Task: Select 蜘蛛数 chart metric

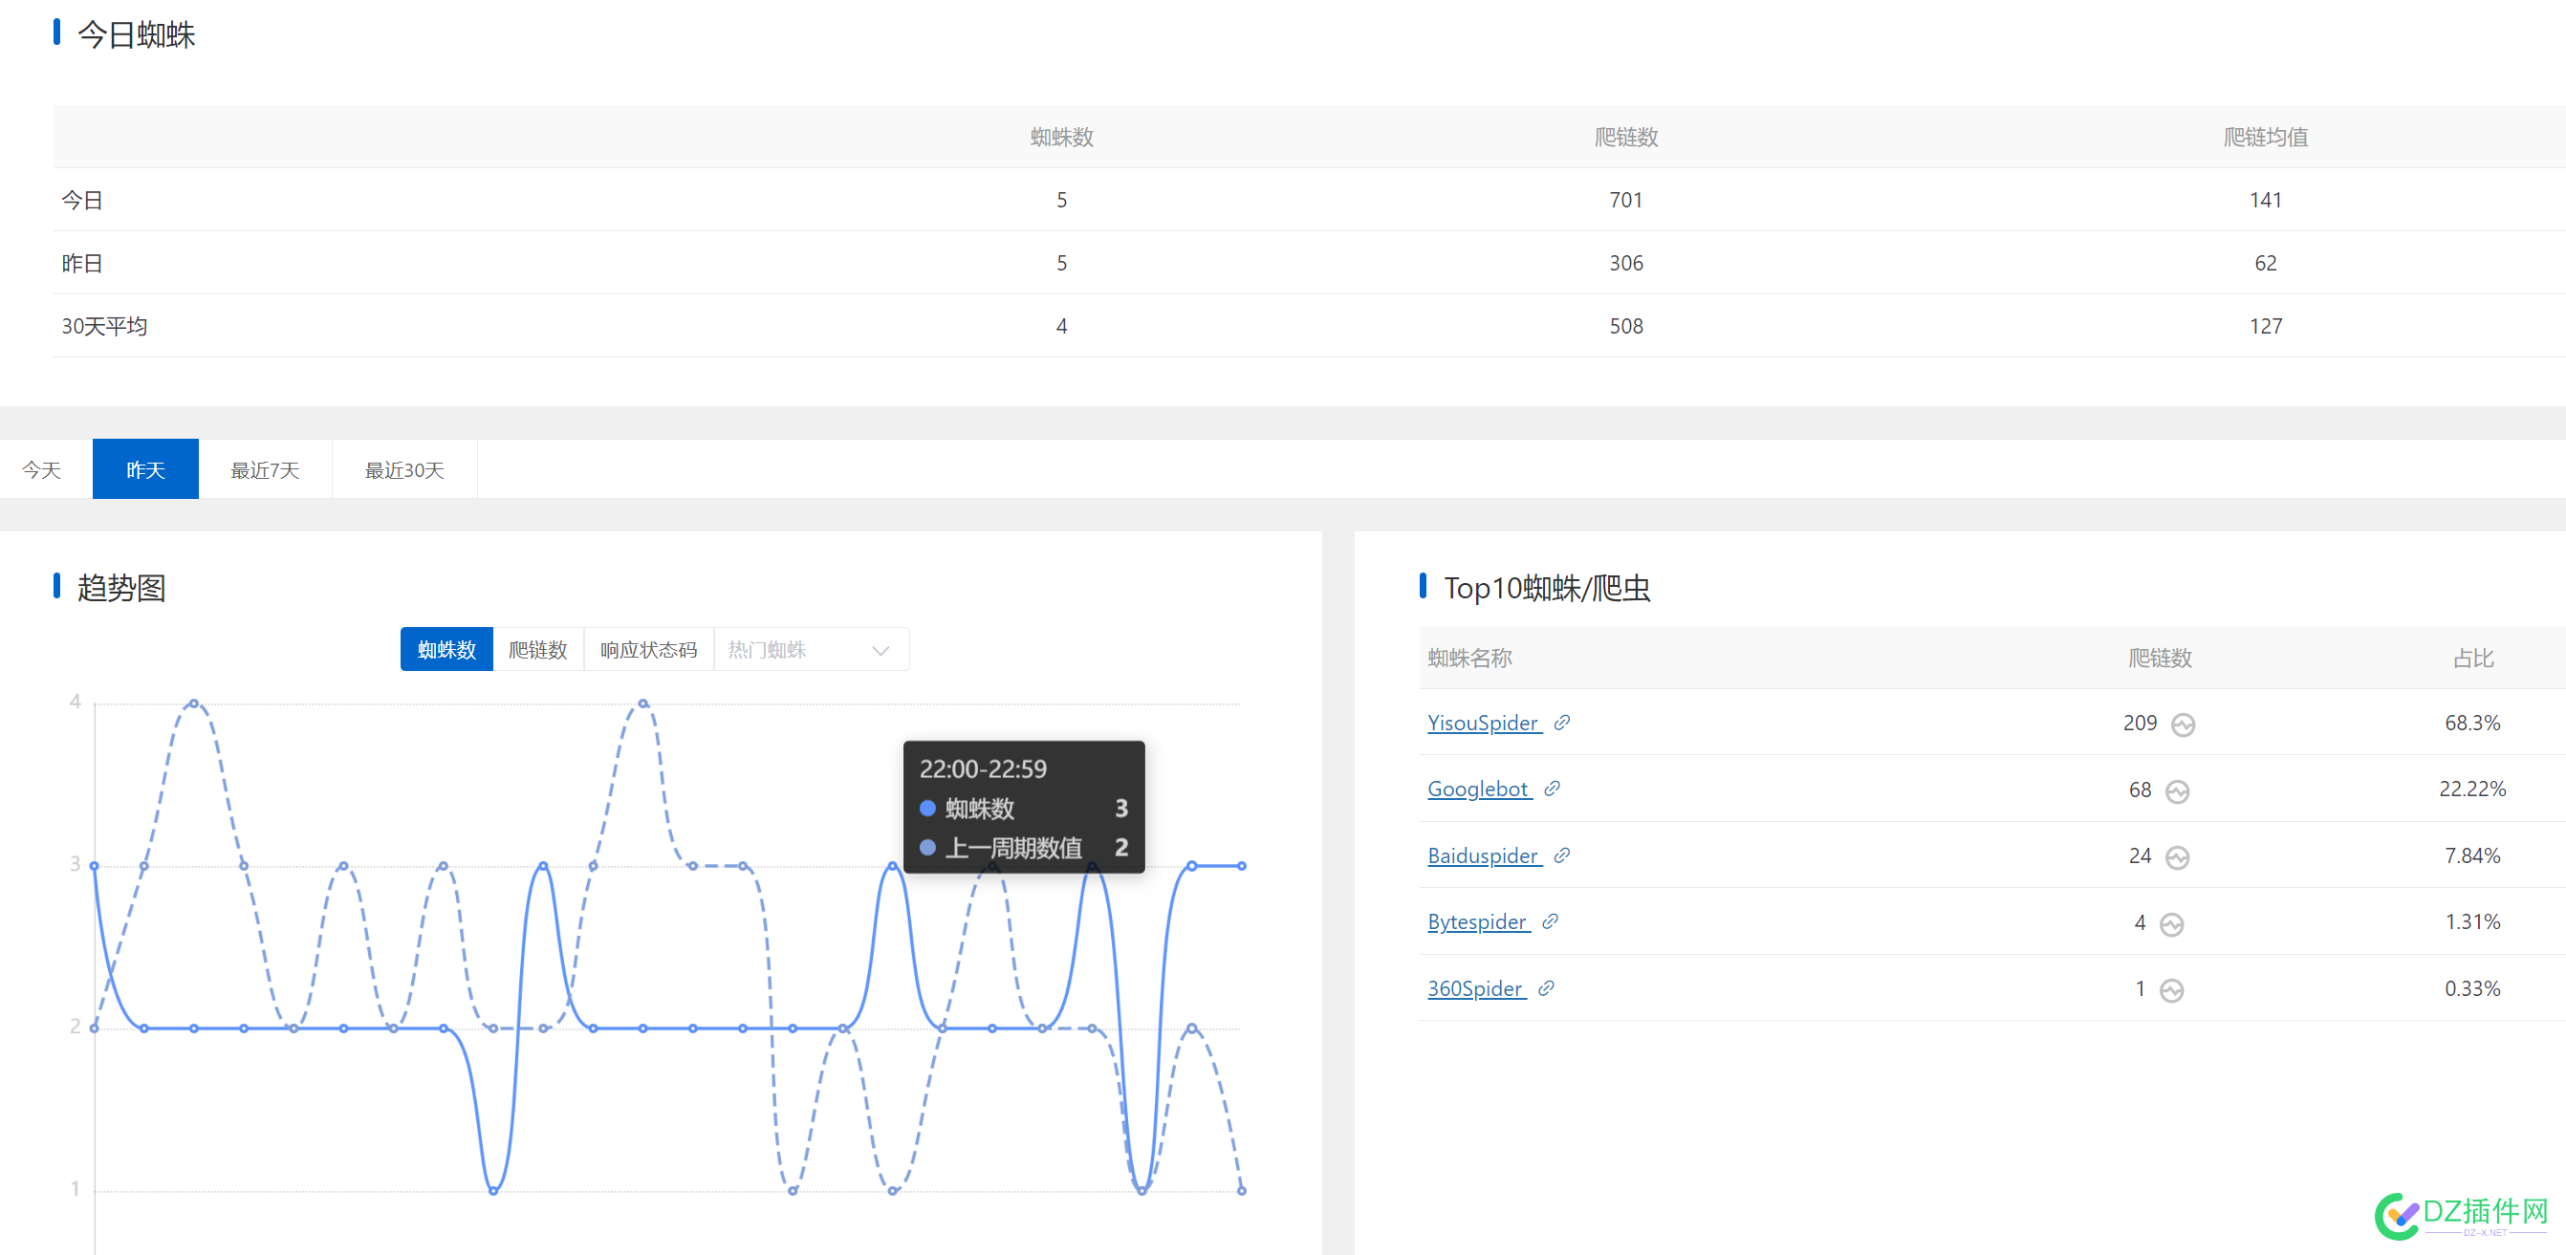Action: pyautogui.click(x=446, y=649)
